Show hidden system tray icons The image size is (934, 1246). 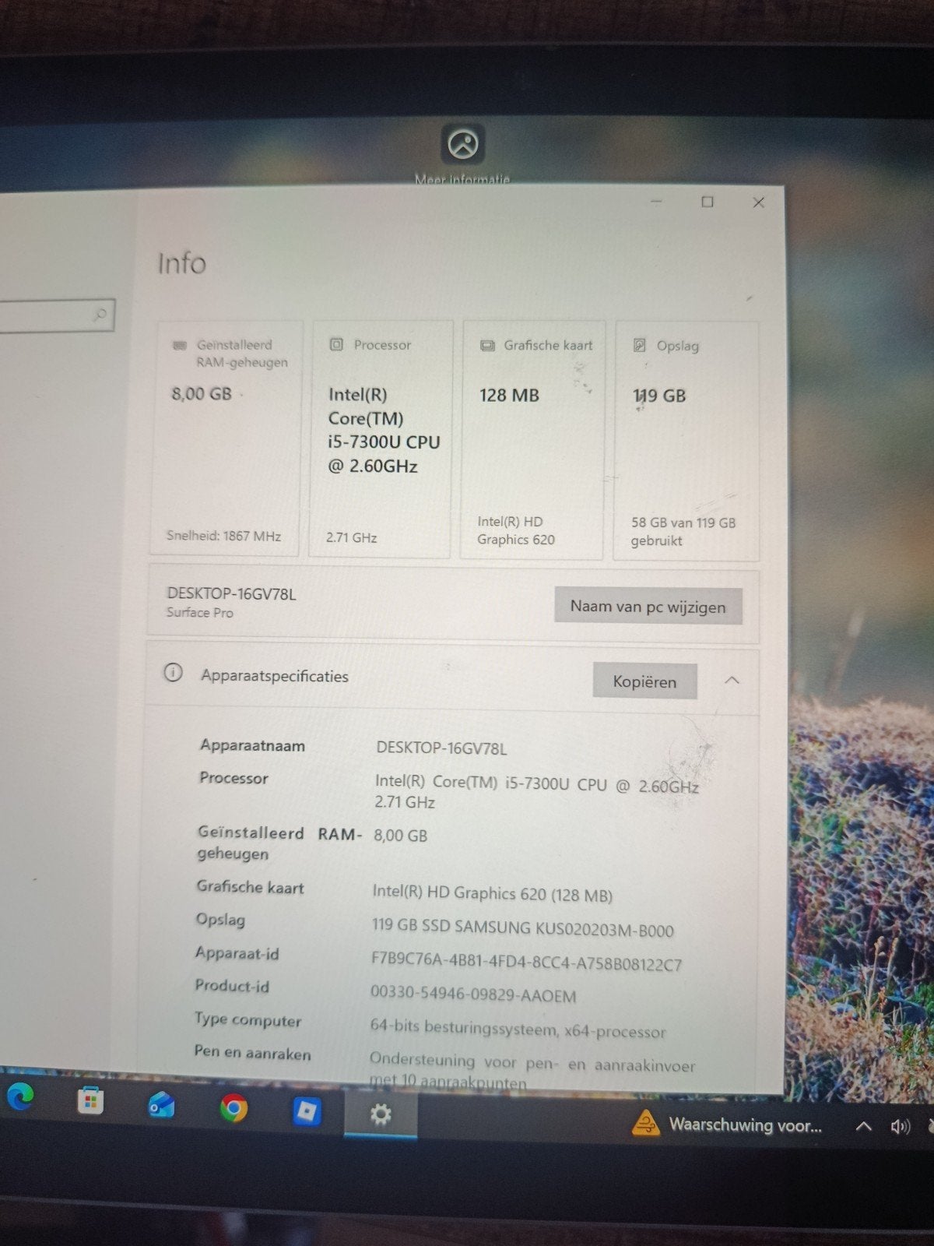(x=863, y=1126)
